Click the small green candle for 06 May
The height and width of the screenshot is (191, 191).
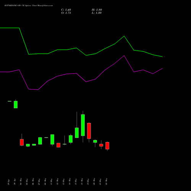(34, 145)
